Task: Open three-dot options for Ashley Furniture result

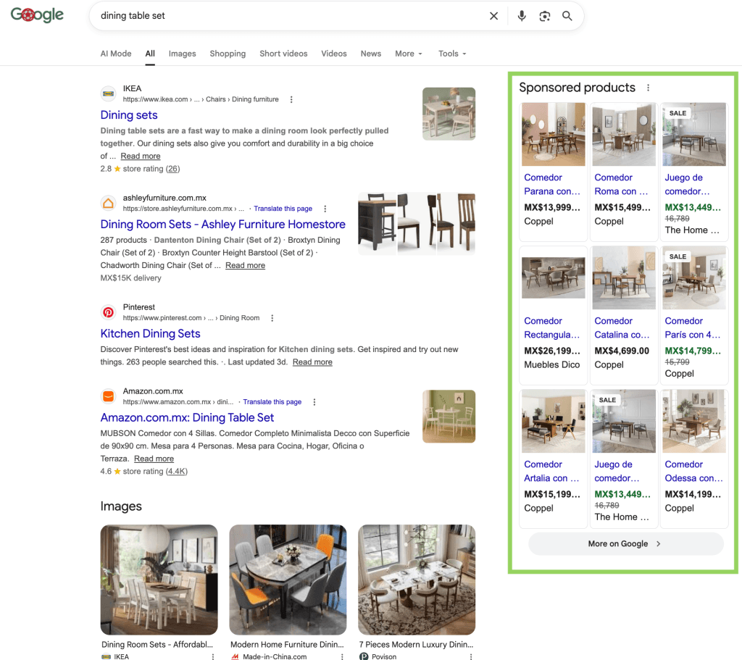Action: click(325, 209)
